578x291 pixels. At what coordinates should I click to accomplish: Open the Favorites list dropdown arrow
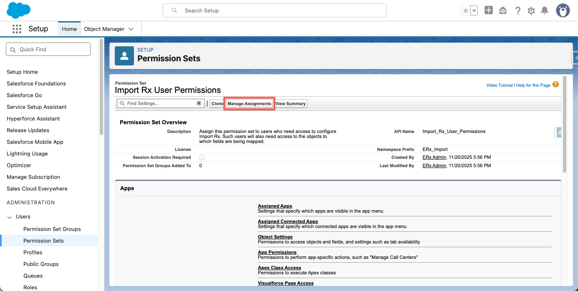(474, 11)
